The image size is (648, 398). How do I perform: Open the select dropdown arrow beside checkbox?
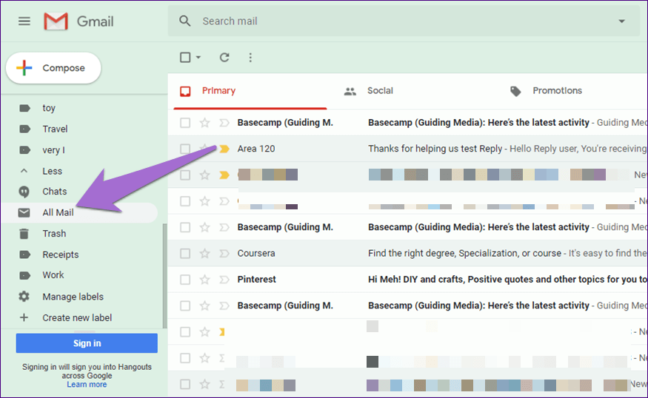[x=198, y=58]
